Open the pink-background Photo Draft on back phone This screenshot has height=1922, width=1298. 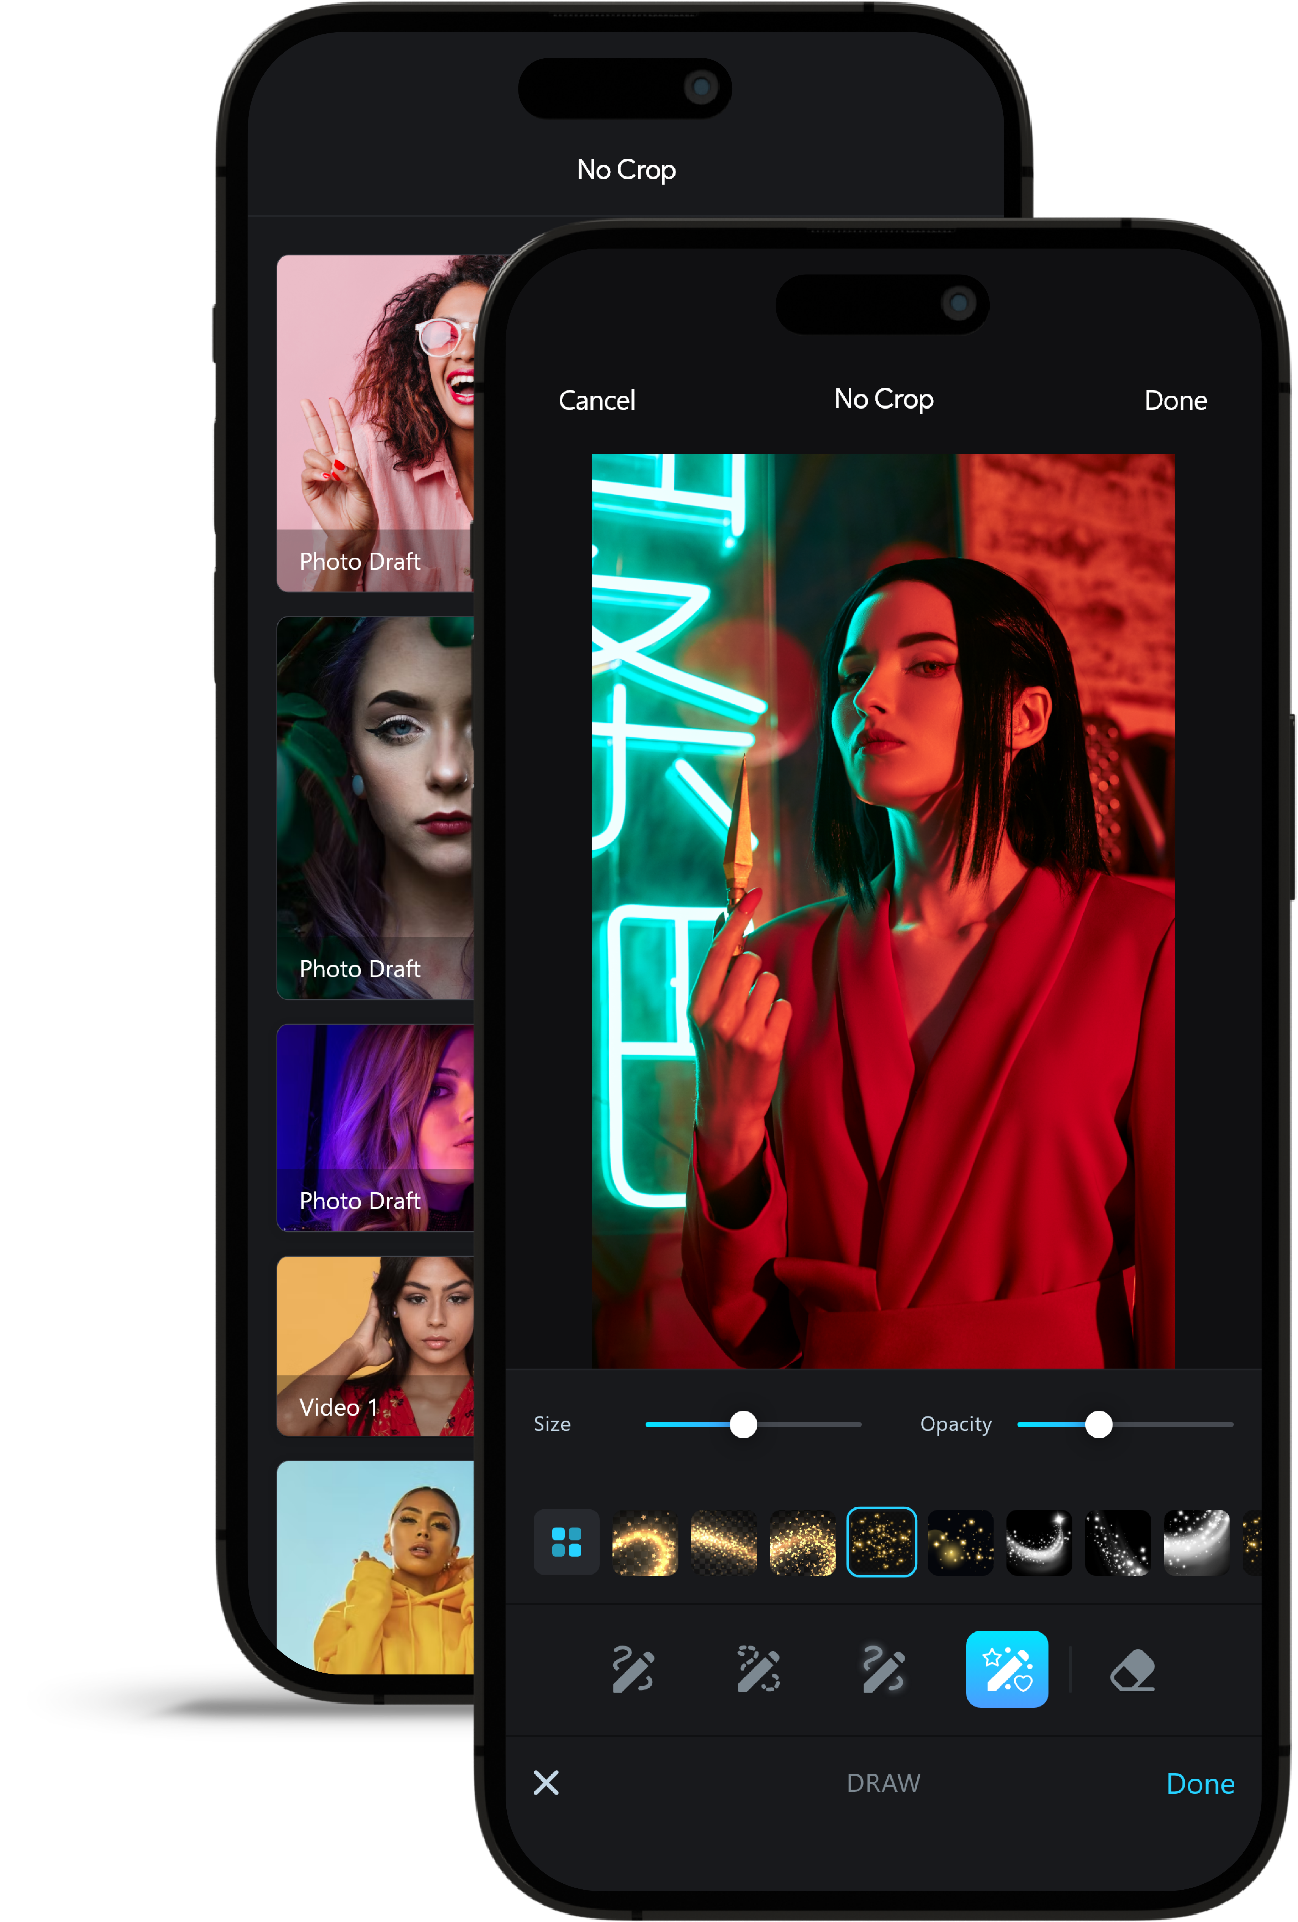(x=375, y=423)
